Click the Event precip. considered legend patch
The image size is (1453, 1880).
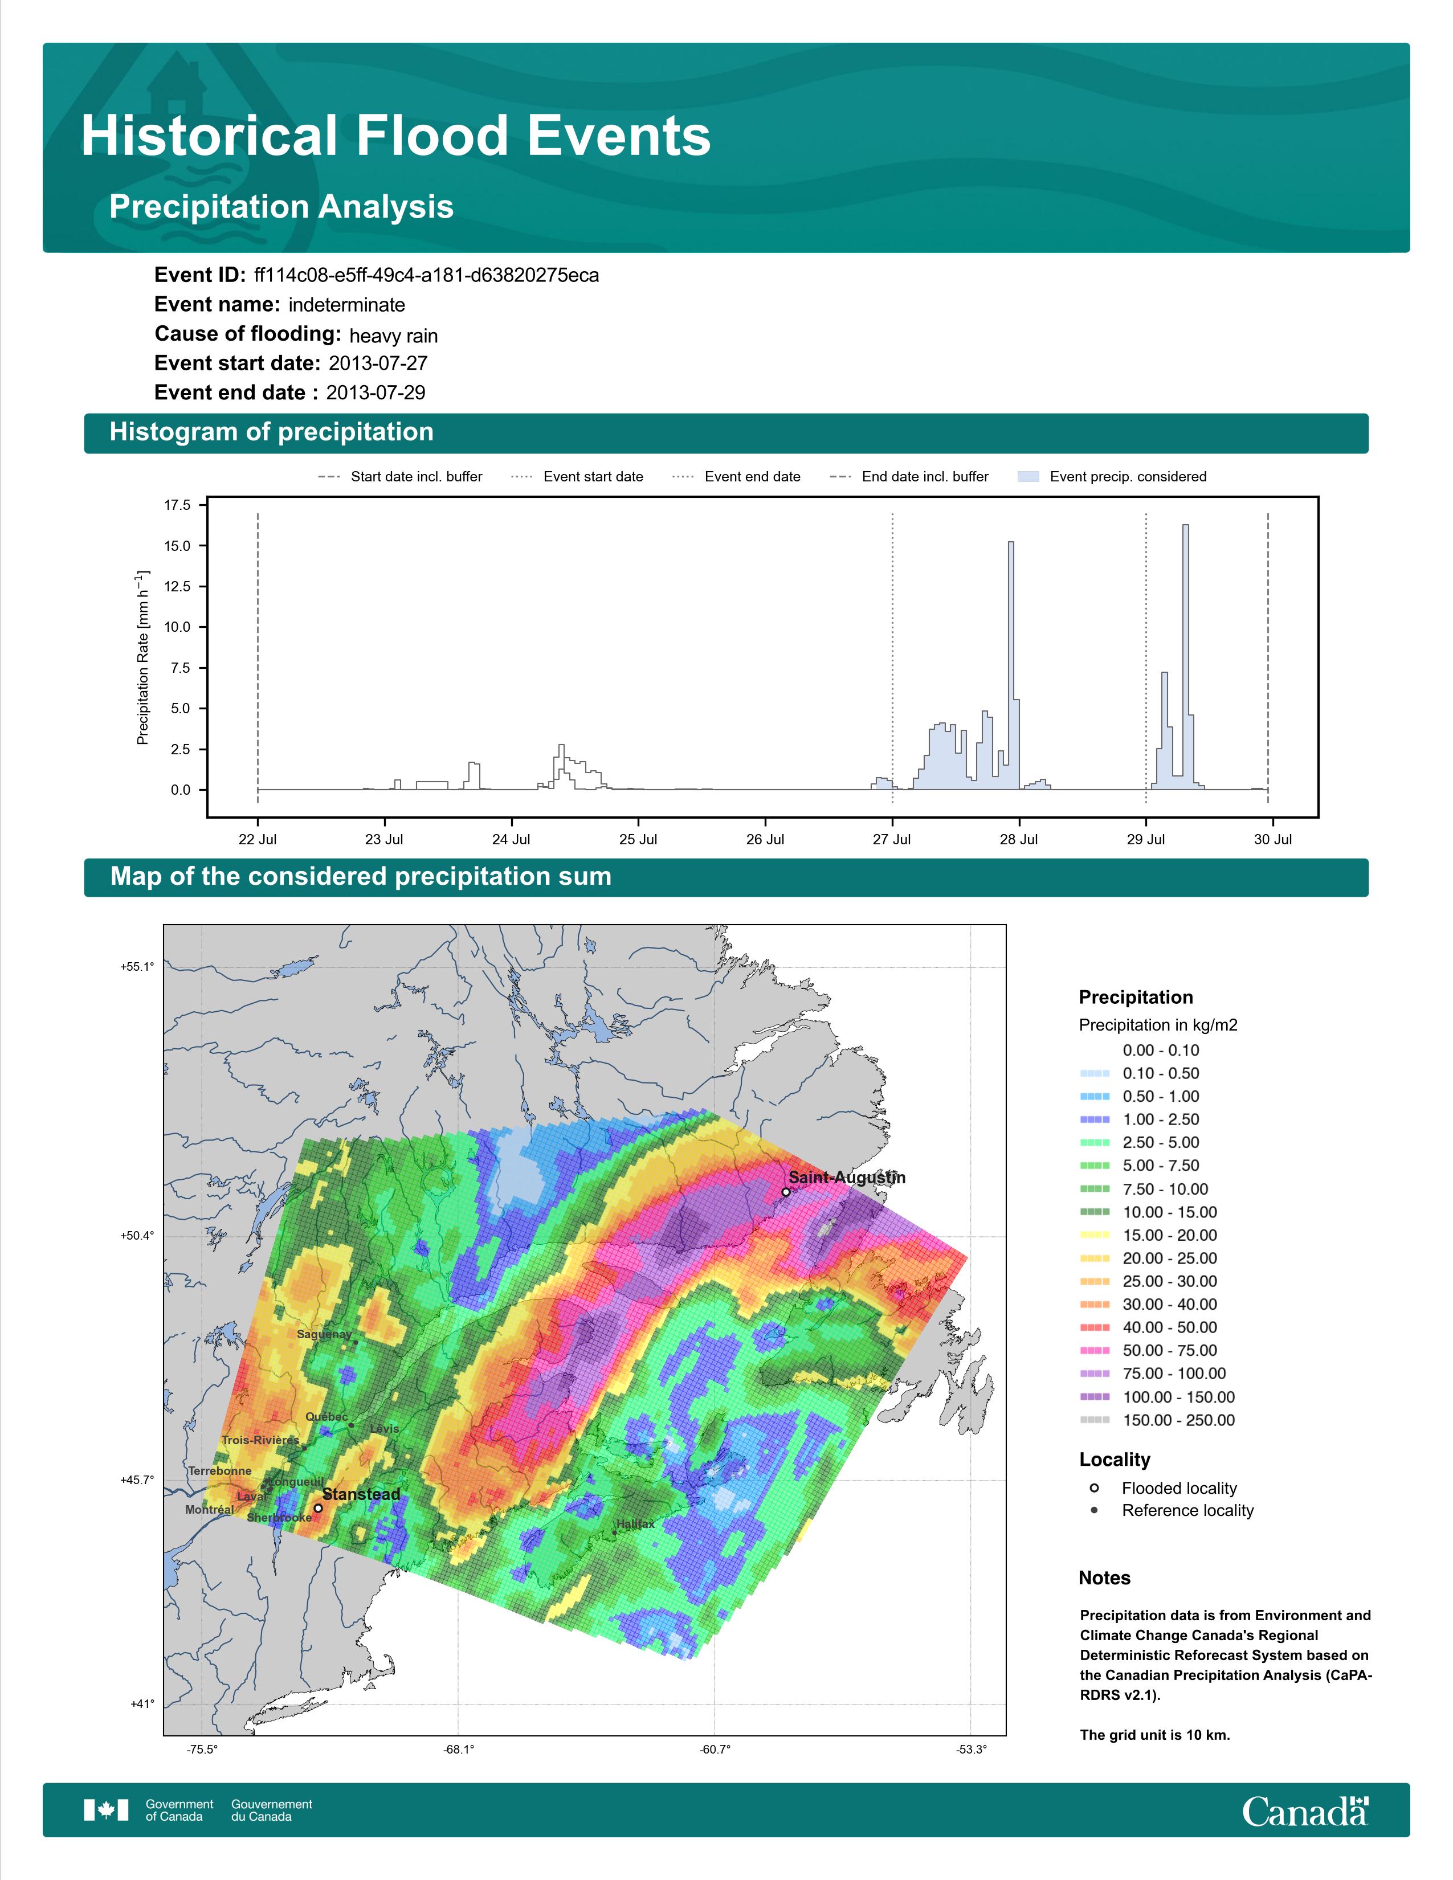[x=1028, y=477]
